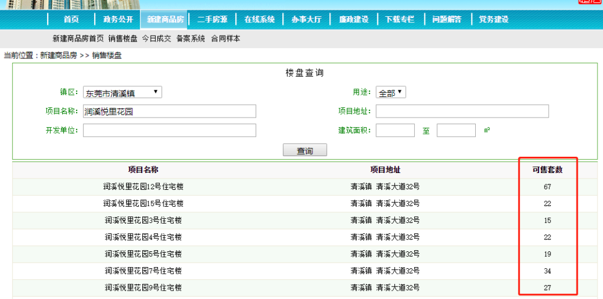
Task: Click the address cell of the 3号住宅楼 row
Action: [x=385, y=221]
